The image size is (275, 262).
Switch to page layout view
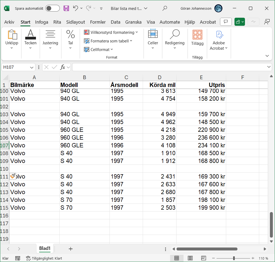tap(190, 258)
